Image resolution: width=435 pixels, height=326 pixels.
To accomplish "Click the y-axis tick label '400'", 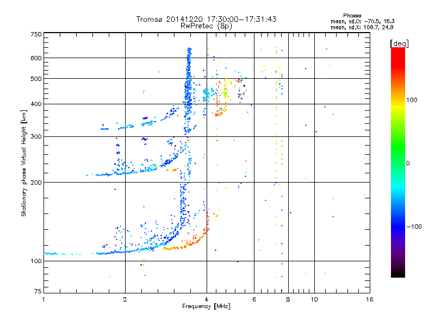I will 36,104.
